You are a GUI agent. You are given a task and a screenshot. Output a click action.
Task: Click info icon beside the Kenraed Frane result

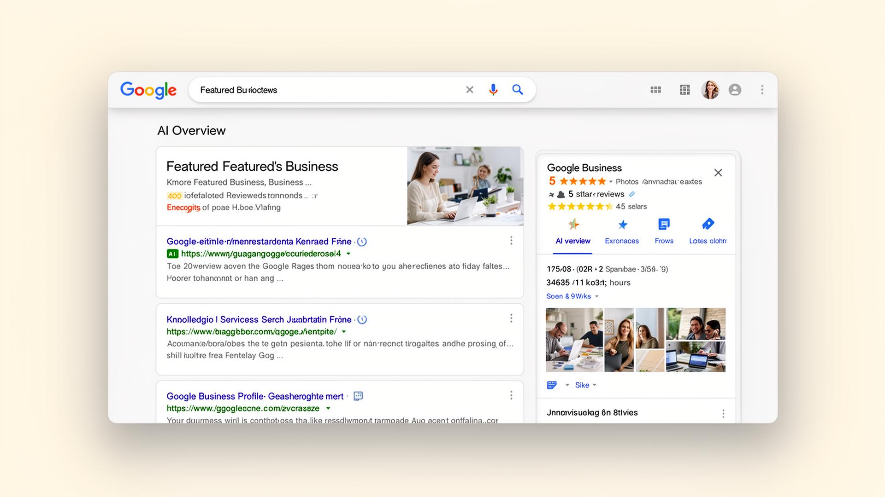pos(362,242)
